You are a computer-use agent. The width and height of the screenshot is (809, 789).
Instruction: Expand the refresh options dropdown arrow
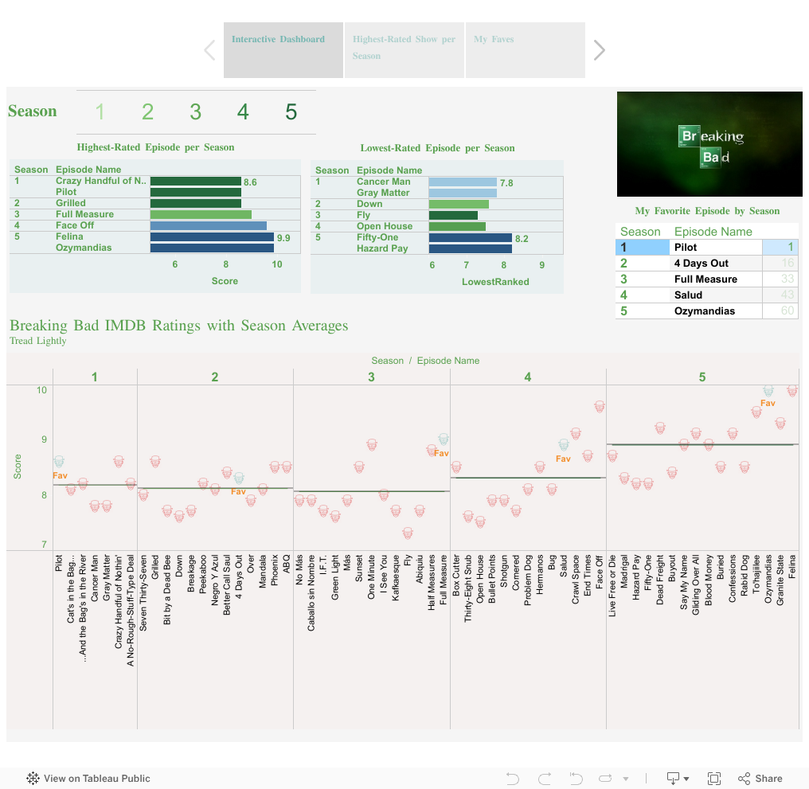click(626, 779)
